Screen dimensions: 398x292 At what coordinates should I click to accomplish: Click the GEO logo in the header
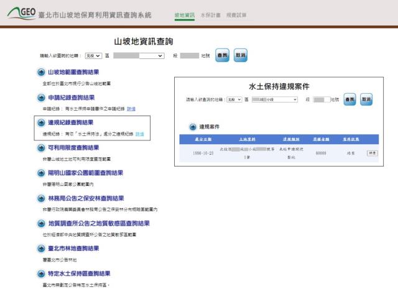pos(22,12)
